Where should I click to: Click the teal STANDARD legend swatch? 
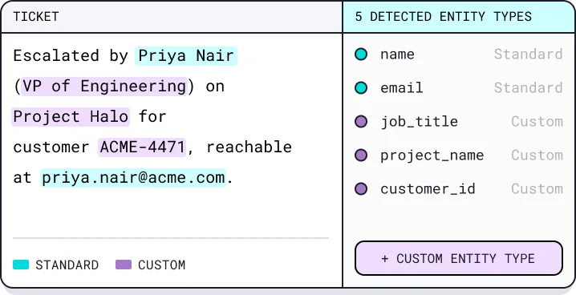pos(21,265)
